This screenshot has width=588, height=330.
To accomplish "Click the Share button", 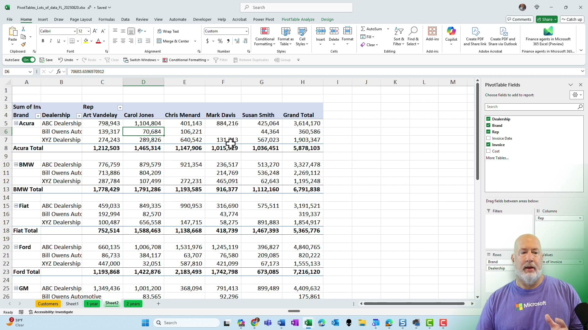I will 546,19.
